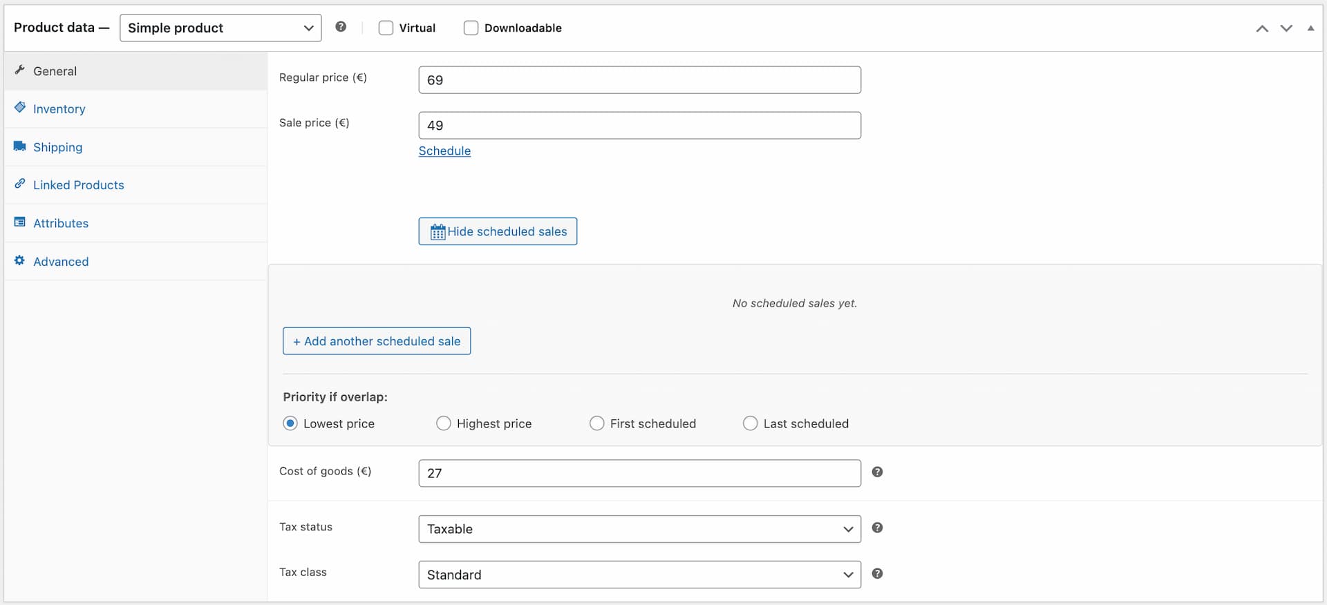Image resolution: width=1327 pixels, height=605 pixels.
Task: Click help icon next to Tax status
Action: pyautogui.click(x=877, y=528)
